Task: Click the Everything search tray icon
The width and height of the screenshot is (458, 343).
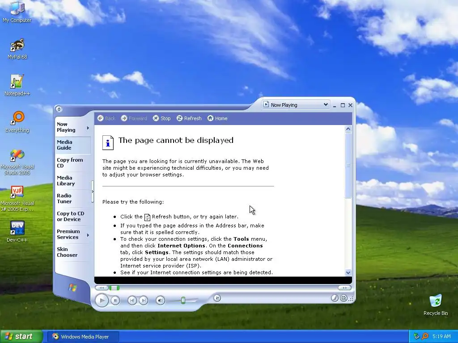Action: (x=425, y=336)
